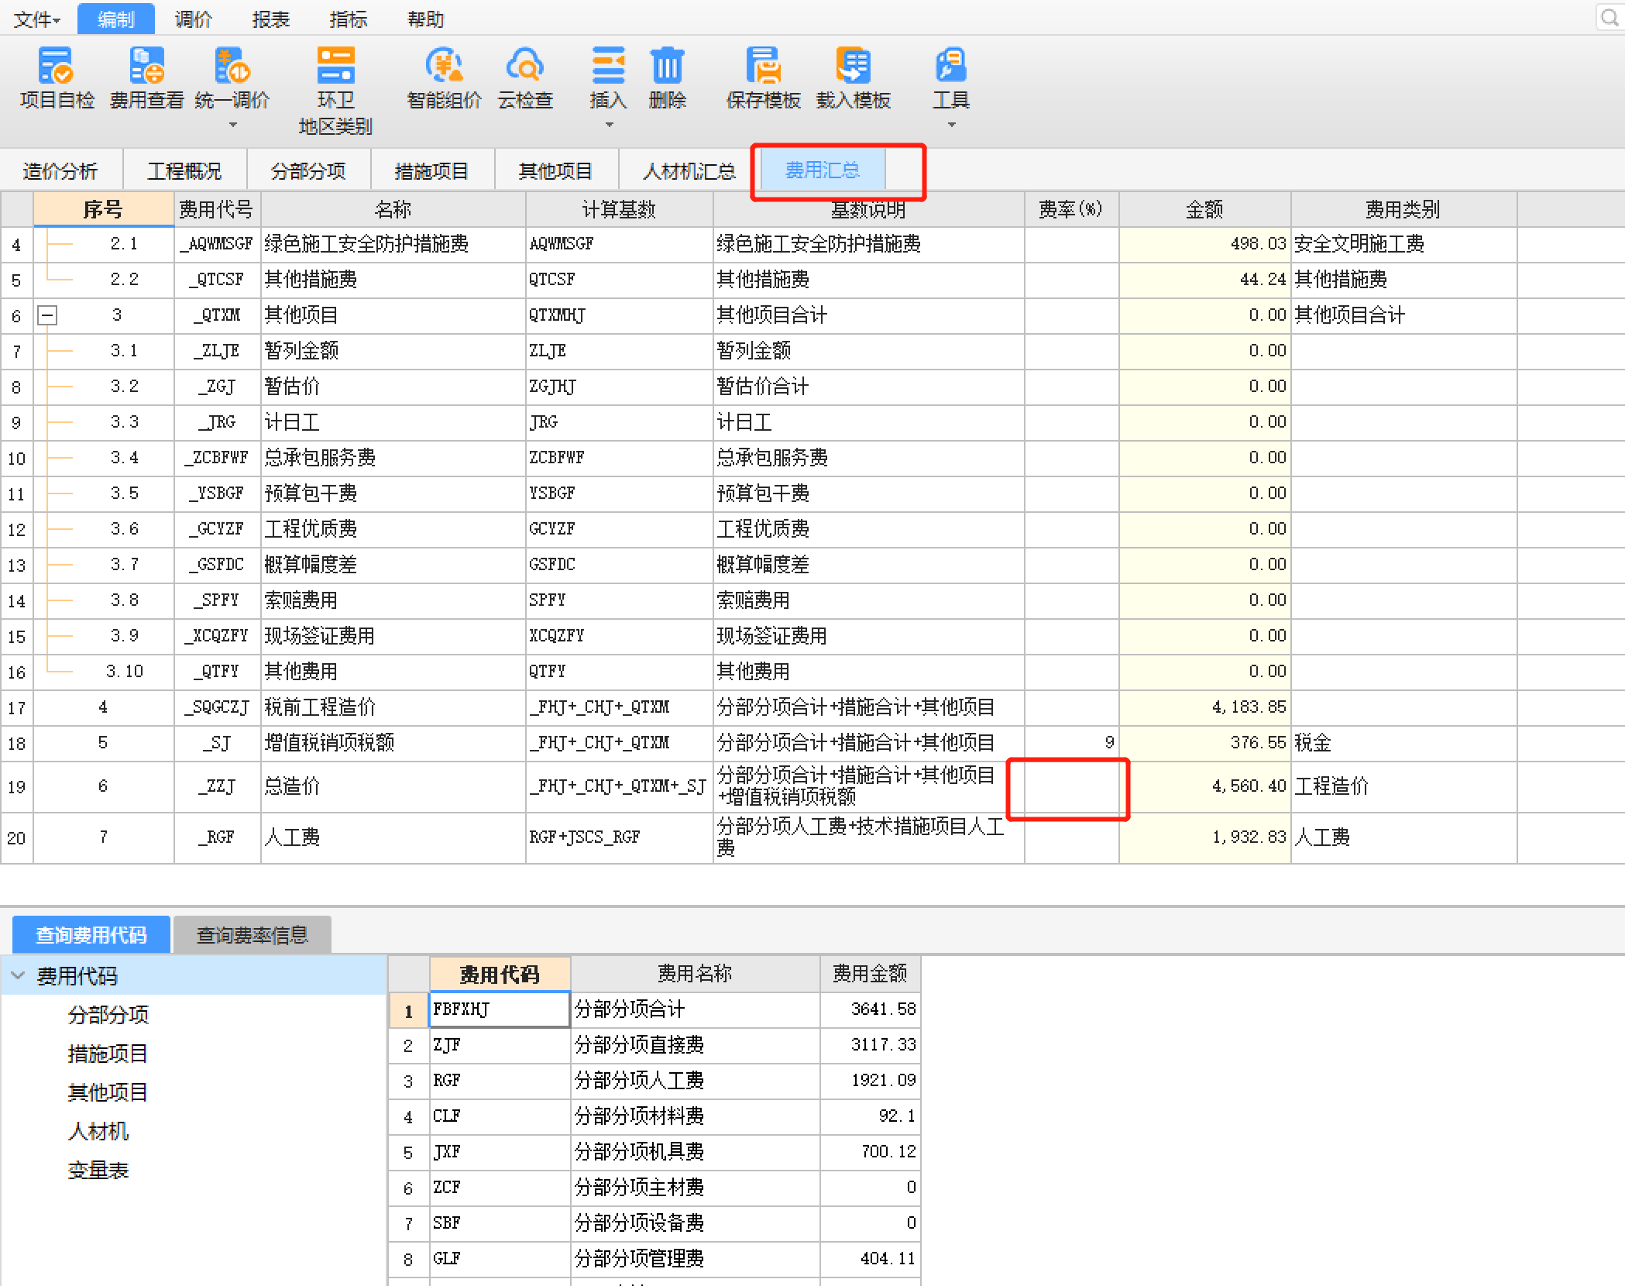Image resolution: width=1625 pixels, height=1286 pixels.
Task: Click the 费用代码 lower table header
Action: click(500, 974)
